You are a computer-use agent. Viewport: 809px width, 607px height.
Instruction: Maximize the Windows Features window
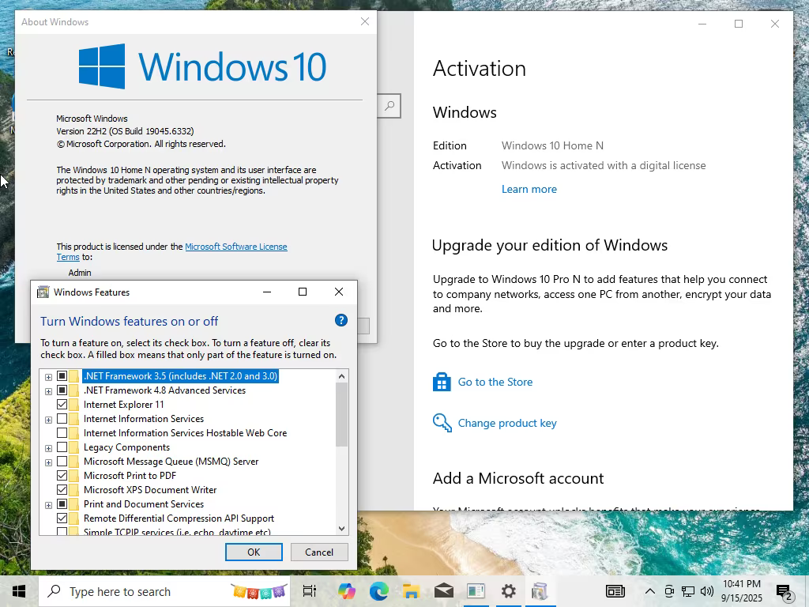click(x=303, y=292)
